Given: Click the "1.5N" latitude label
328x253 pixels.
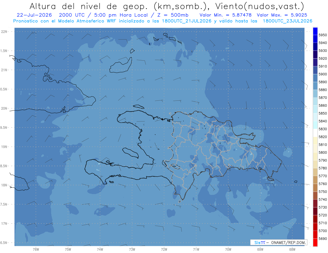Looking at the screenshot, I should click(x=4, y=51).
